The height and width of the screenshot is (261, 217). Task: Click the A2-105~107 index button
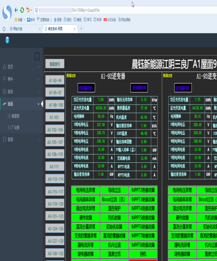pyautogui.click(x=55, y=142)
